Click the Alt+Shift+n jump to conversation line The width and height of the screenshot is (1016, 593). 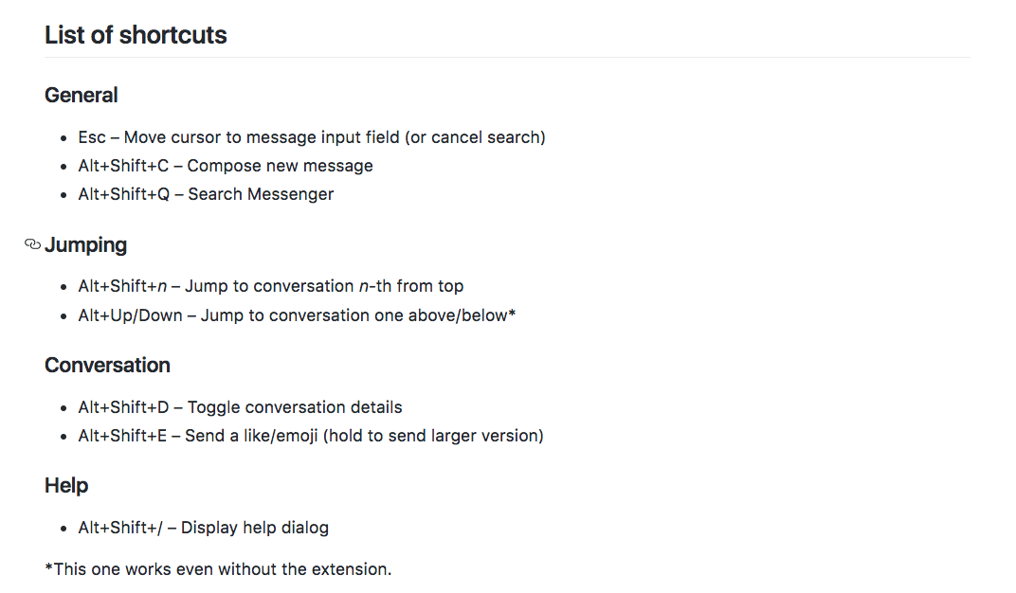point(271,286)
